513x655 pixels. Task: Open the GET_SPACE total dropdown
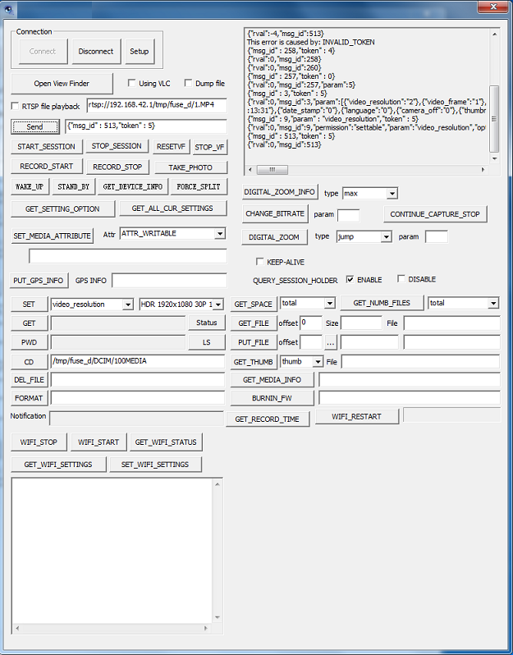(x=330, y=303)
